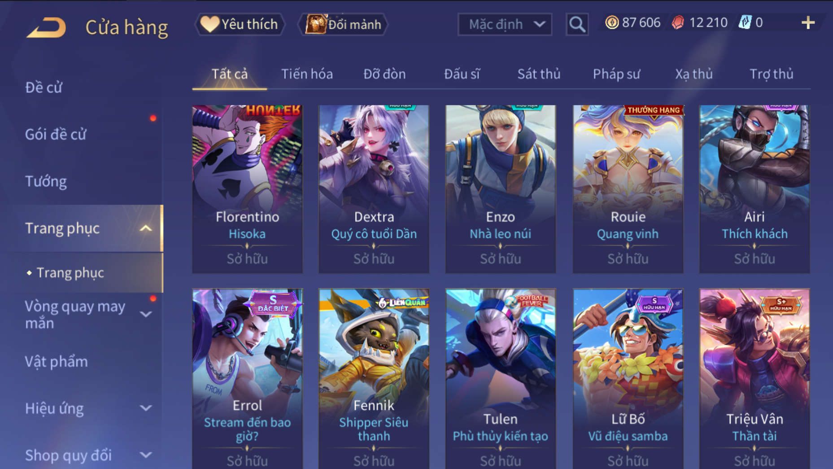Tap the golden back arrow icon
Image resolution: width=833 pixels, height=469 pixels.
pyautogui.click(x=47, y=27)
